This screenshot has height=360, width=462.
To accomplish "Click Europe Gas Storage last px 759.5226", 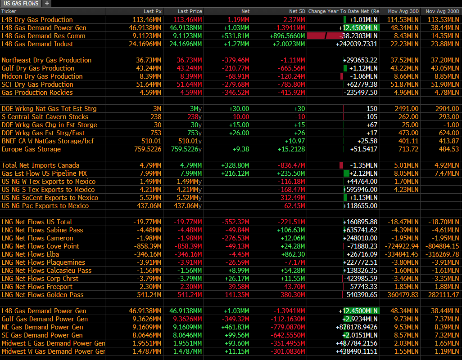I will tap(148, 149).
